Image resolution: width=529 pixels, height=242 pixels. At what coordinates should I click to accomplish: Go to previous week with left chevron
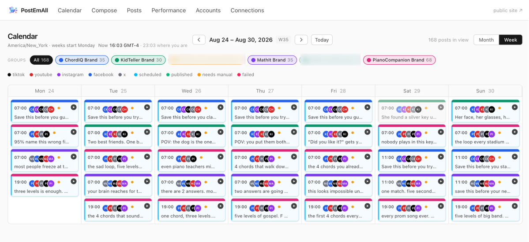click(x=199, y=40)
